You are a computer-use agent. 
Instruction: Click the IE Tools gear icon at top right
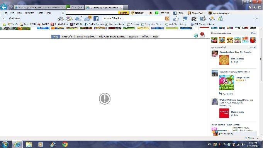click(x=260, y=7)
